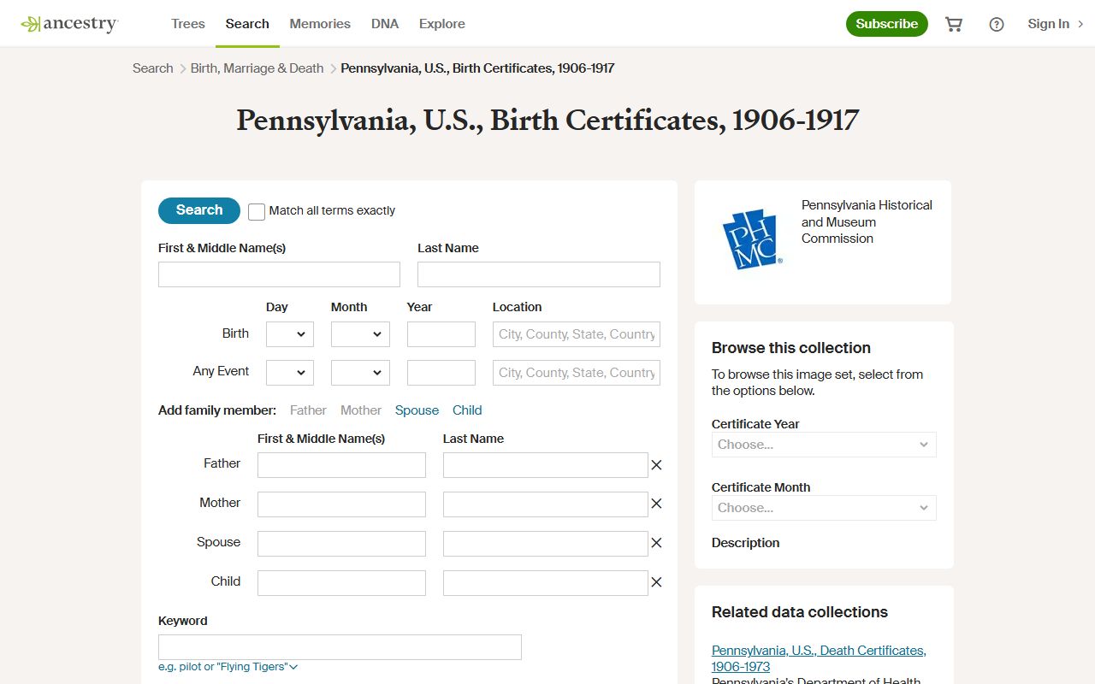Click the Browse this collection heading
1095x684 pixels.
point(791,348)
